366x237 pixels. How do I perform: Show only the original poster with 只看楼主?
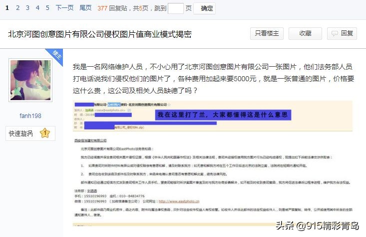[x=267, y=33]
